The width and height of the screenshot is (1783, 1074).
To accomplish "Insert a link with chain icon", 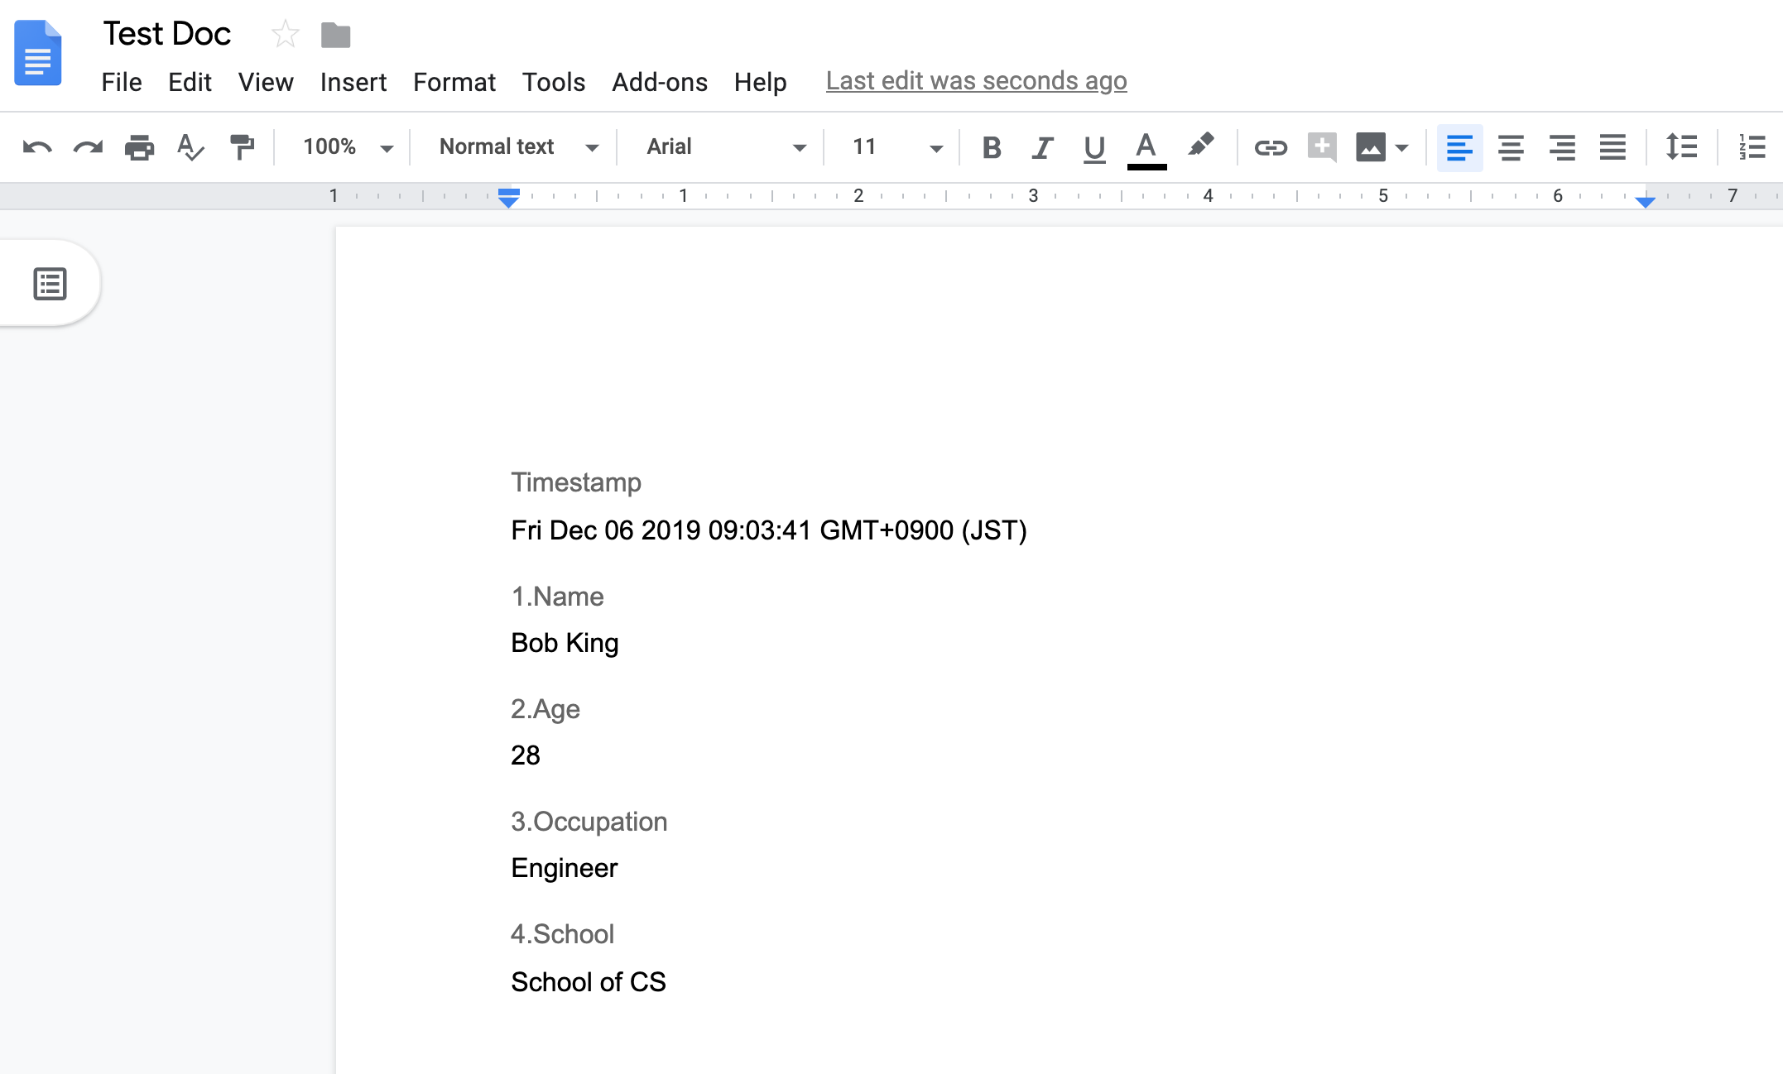I will coord(1271,147).
